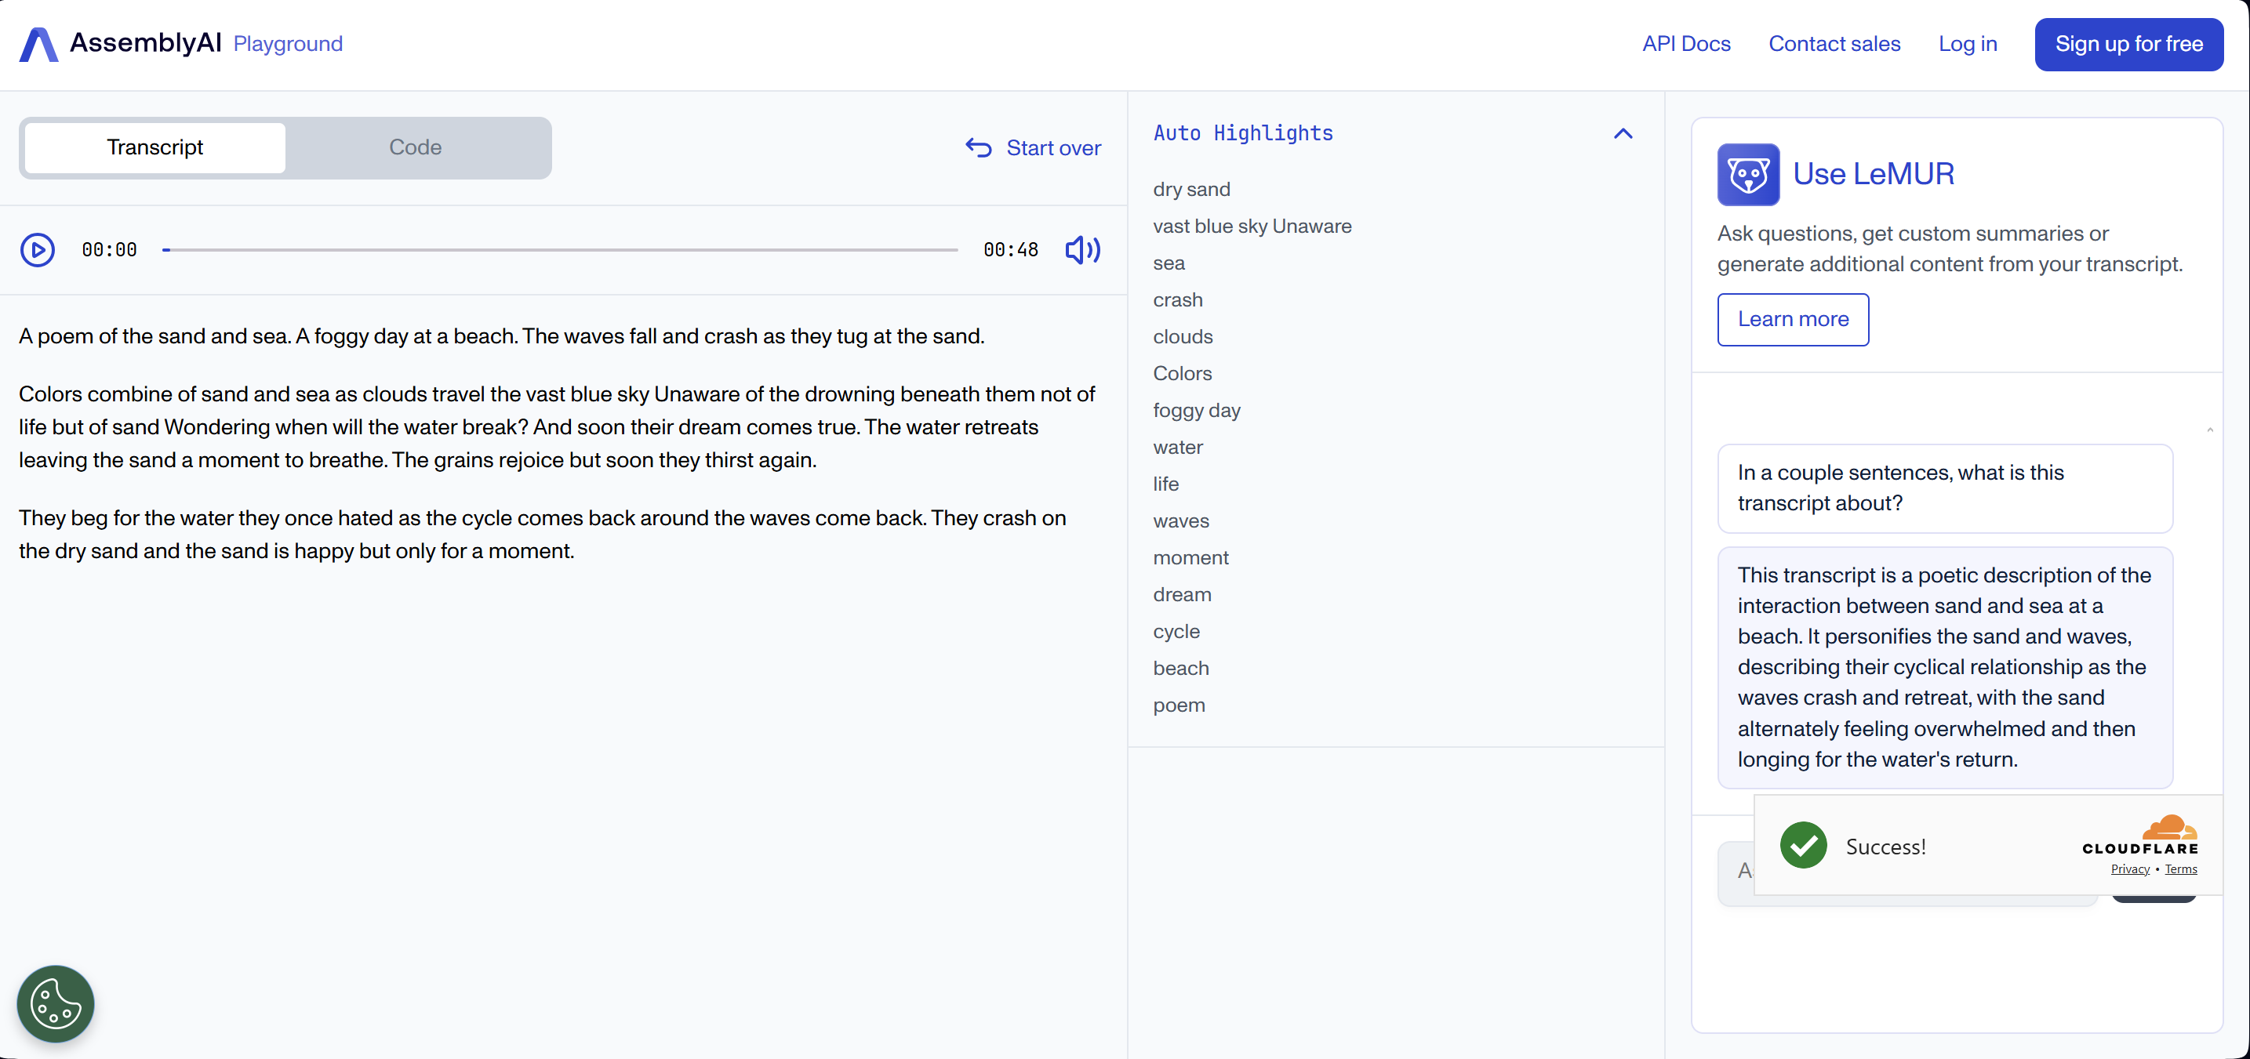Click the green success checkmark
The height and width of the screenshot is (1059, 2250).
pyautogui.click(x=1803, y=845)
